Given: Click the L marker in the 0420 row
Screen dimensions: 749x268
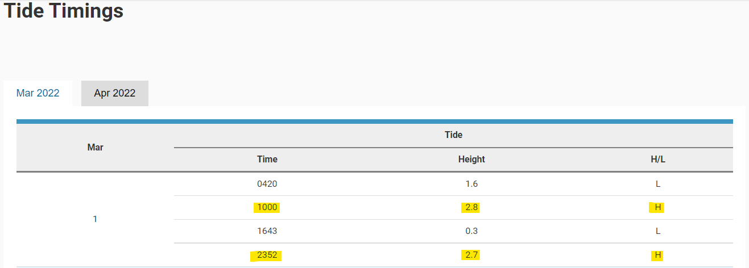Looking at the screenshot, I should point(658,184).
